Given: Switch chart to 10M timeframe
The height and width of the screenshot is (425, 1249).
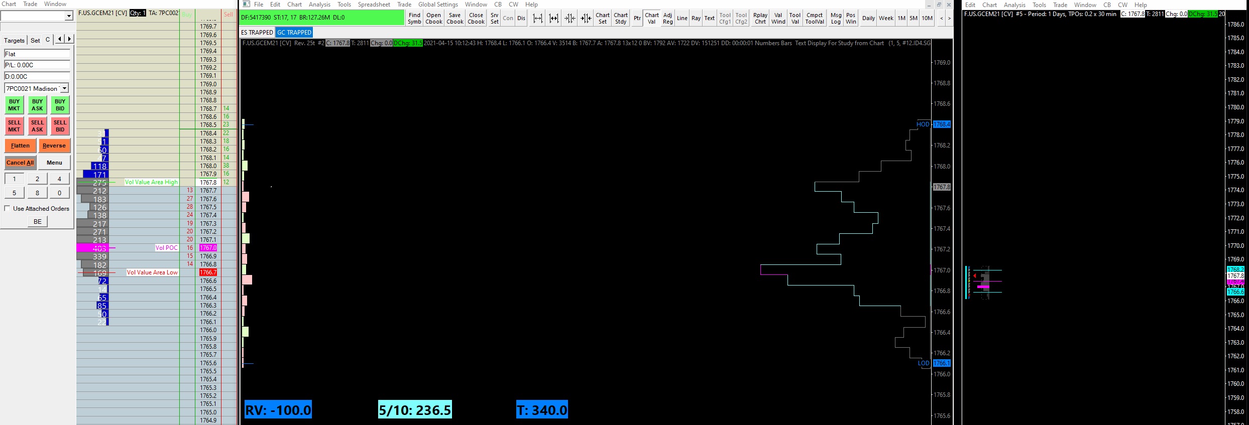Looking at the screenshot, I should pyautogui.click(x=927, y=19).
